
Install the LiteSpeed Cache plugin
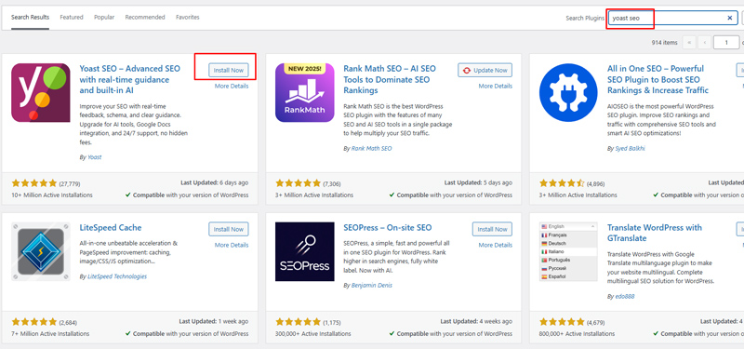click(228, 229)
